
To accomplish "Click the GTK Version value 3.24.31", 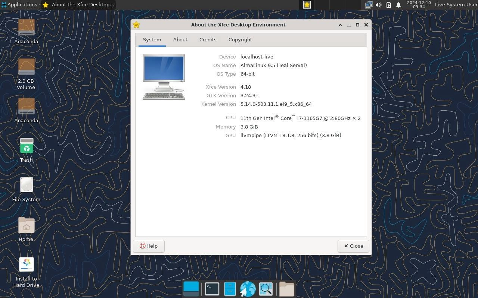I will (x=249, y=95).
